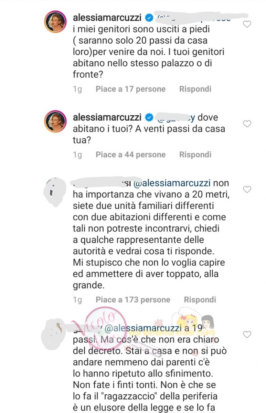Open alessiamarcuzzi's avatar on second comment
Image resolution: width=266 pixels, height=413 pixels.
pyautogui.click(x=55, y=122)
